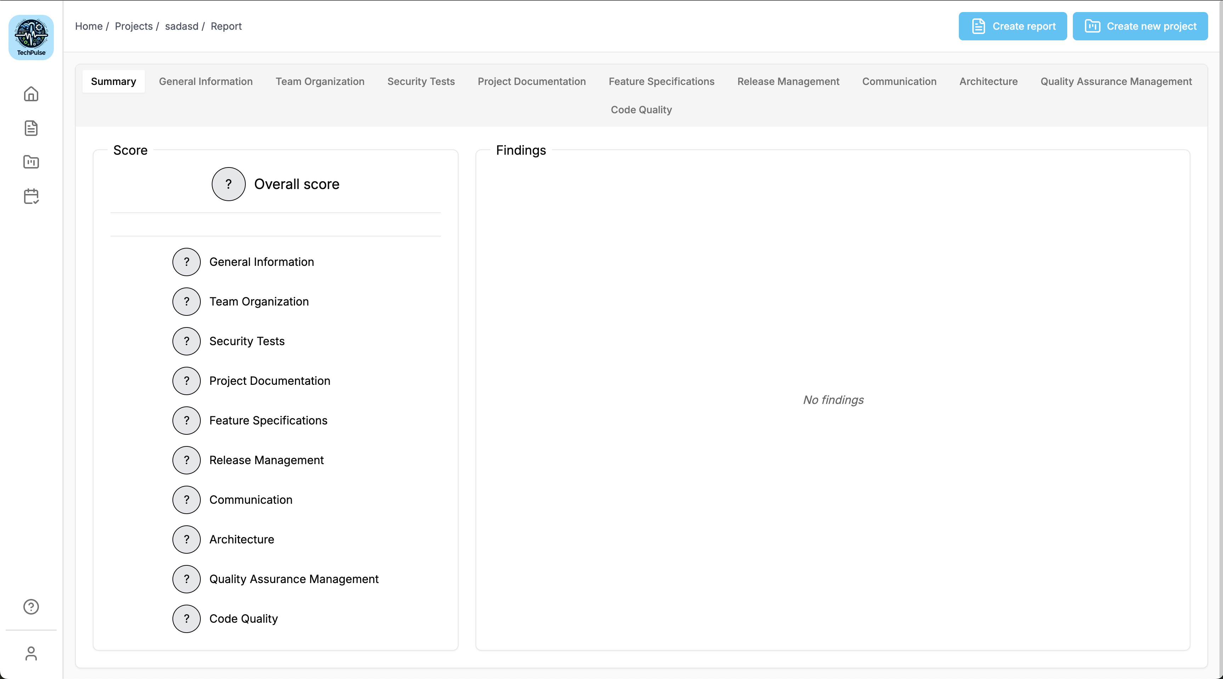Select the Summary tab
This screenshot has width=1223, height=679.
[x=113, y=82]
